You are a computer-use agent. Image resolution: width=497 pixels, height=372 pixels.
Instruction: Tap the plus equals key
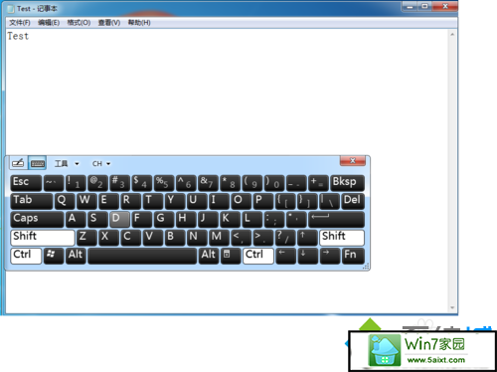pyautogui.click(x=319, y=183)
